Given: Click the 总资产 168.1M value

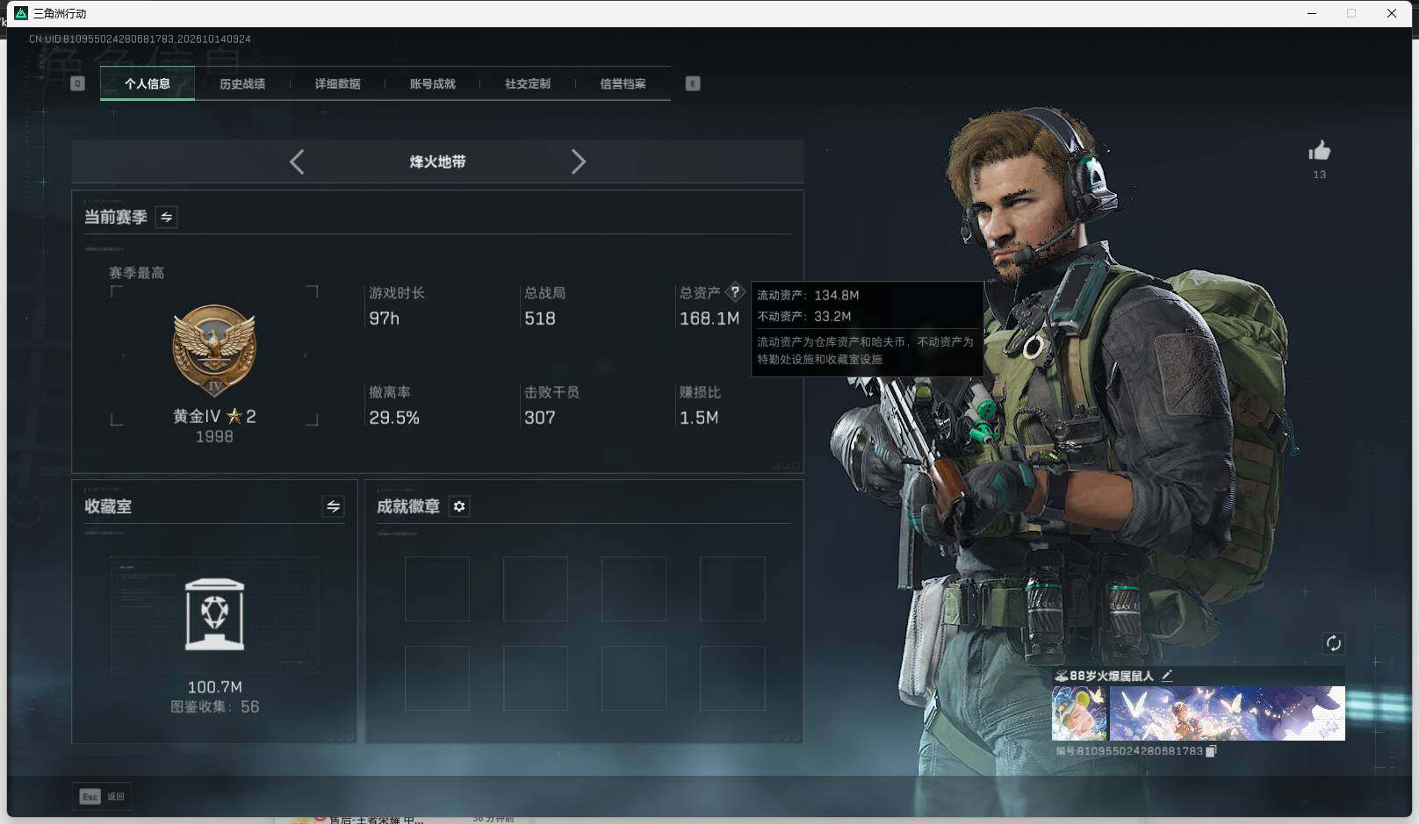Looking at the screenshot, I should click(709, 319).
